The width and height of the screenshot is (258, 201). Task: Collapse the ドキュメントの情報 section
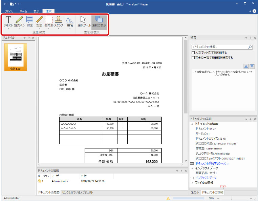point(193,124)
